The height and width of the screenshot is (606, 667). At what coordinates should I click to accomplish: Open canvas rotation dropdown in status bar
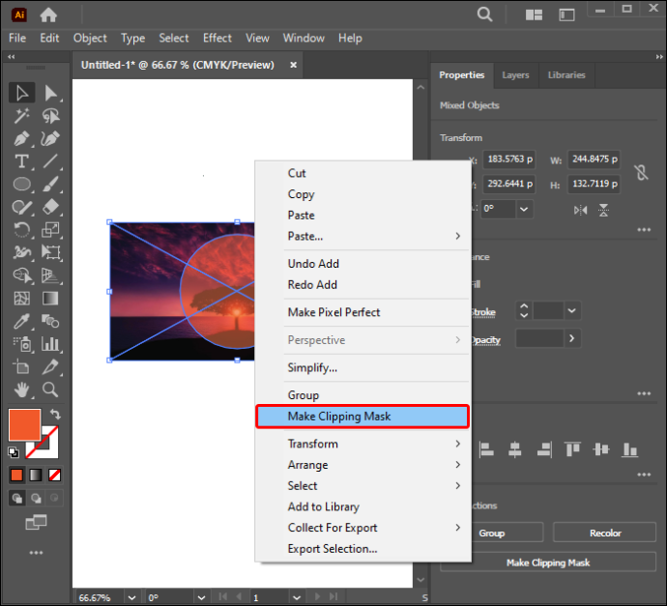pyautogui.click(x=202, y=598)
